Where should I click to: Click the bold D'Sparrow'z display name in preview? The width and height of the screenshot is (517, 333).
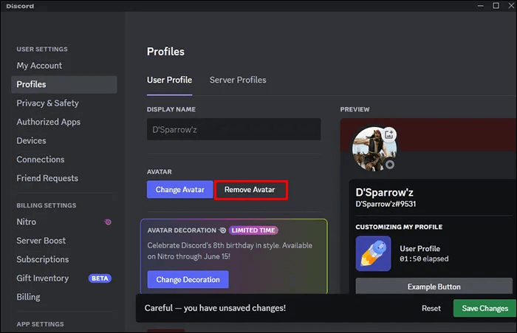click(x=385, y=193)
